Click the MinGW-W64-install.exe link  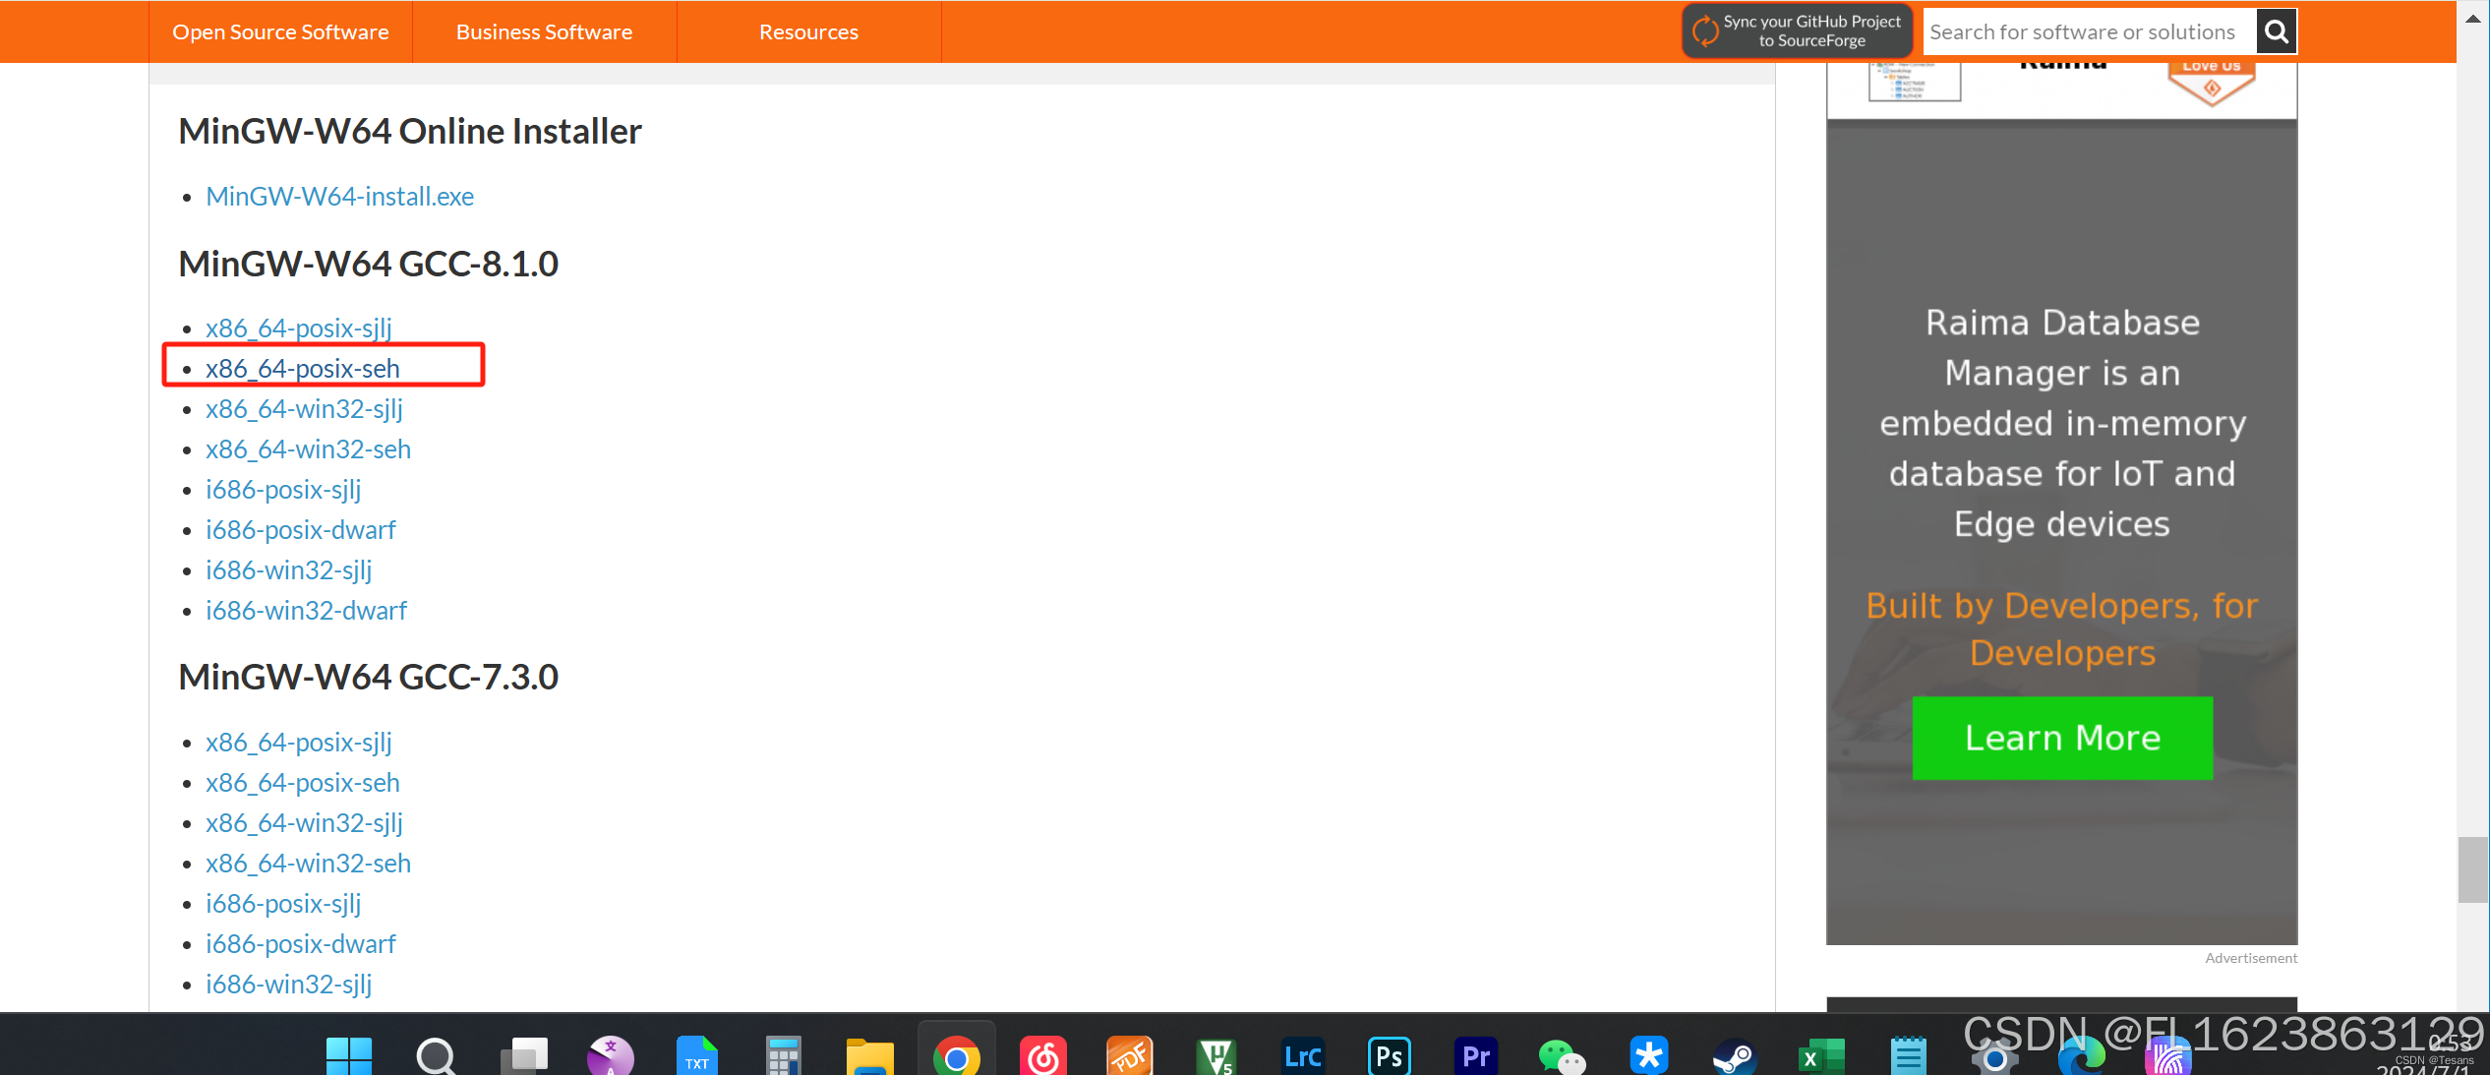tap(339, 197)
